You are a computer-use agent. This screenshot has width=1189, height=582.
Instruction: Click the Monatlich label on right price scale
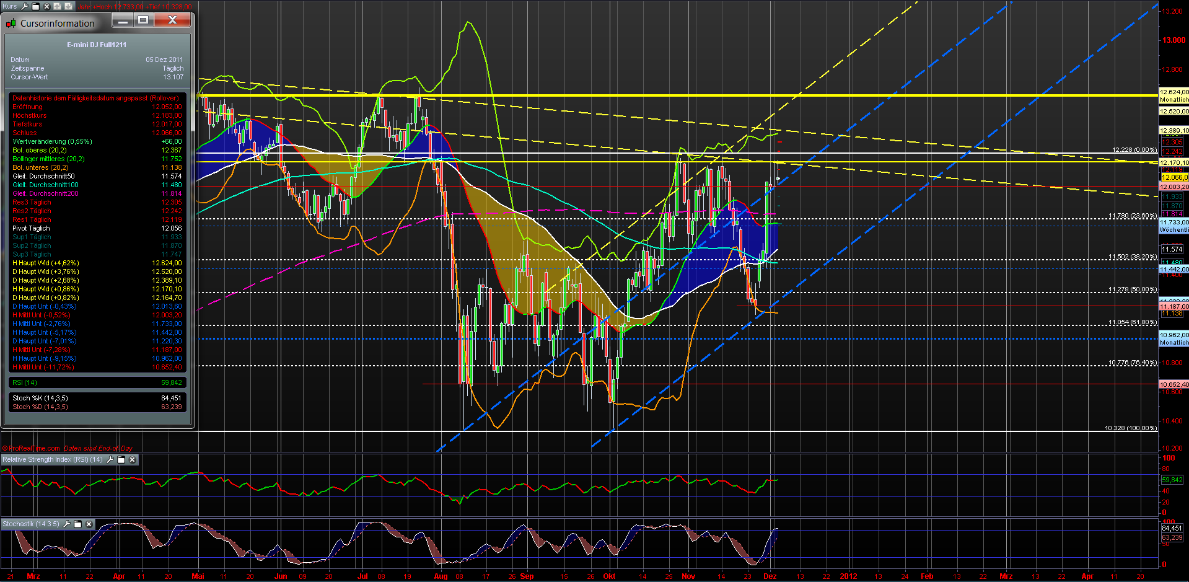point(1173,99)
